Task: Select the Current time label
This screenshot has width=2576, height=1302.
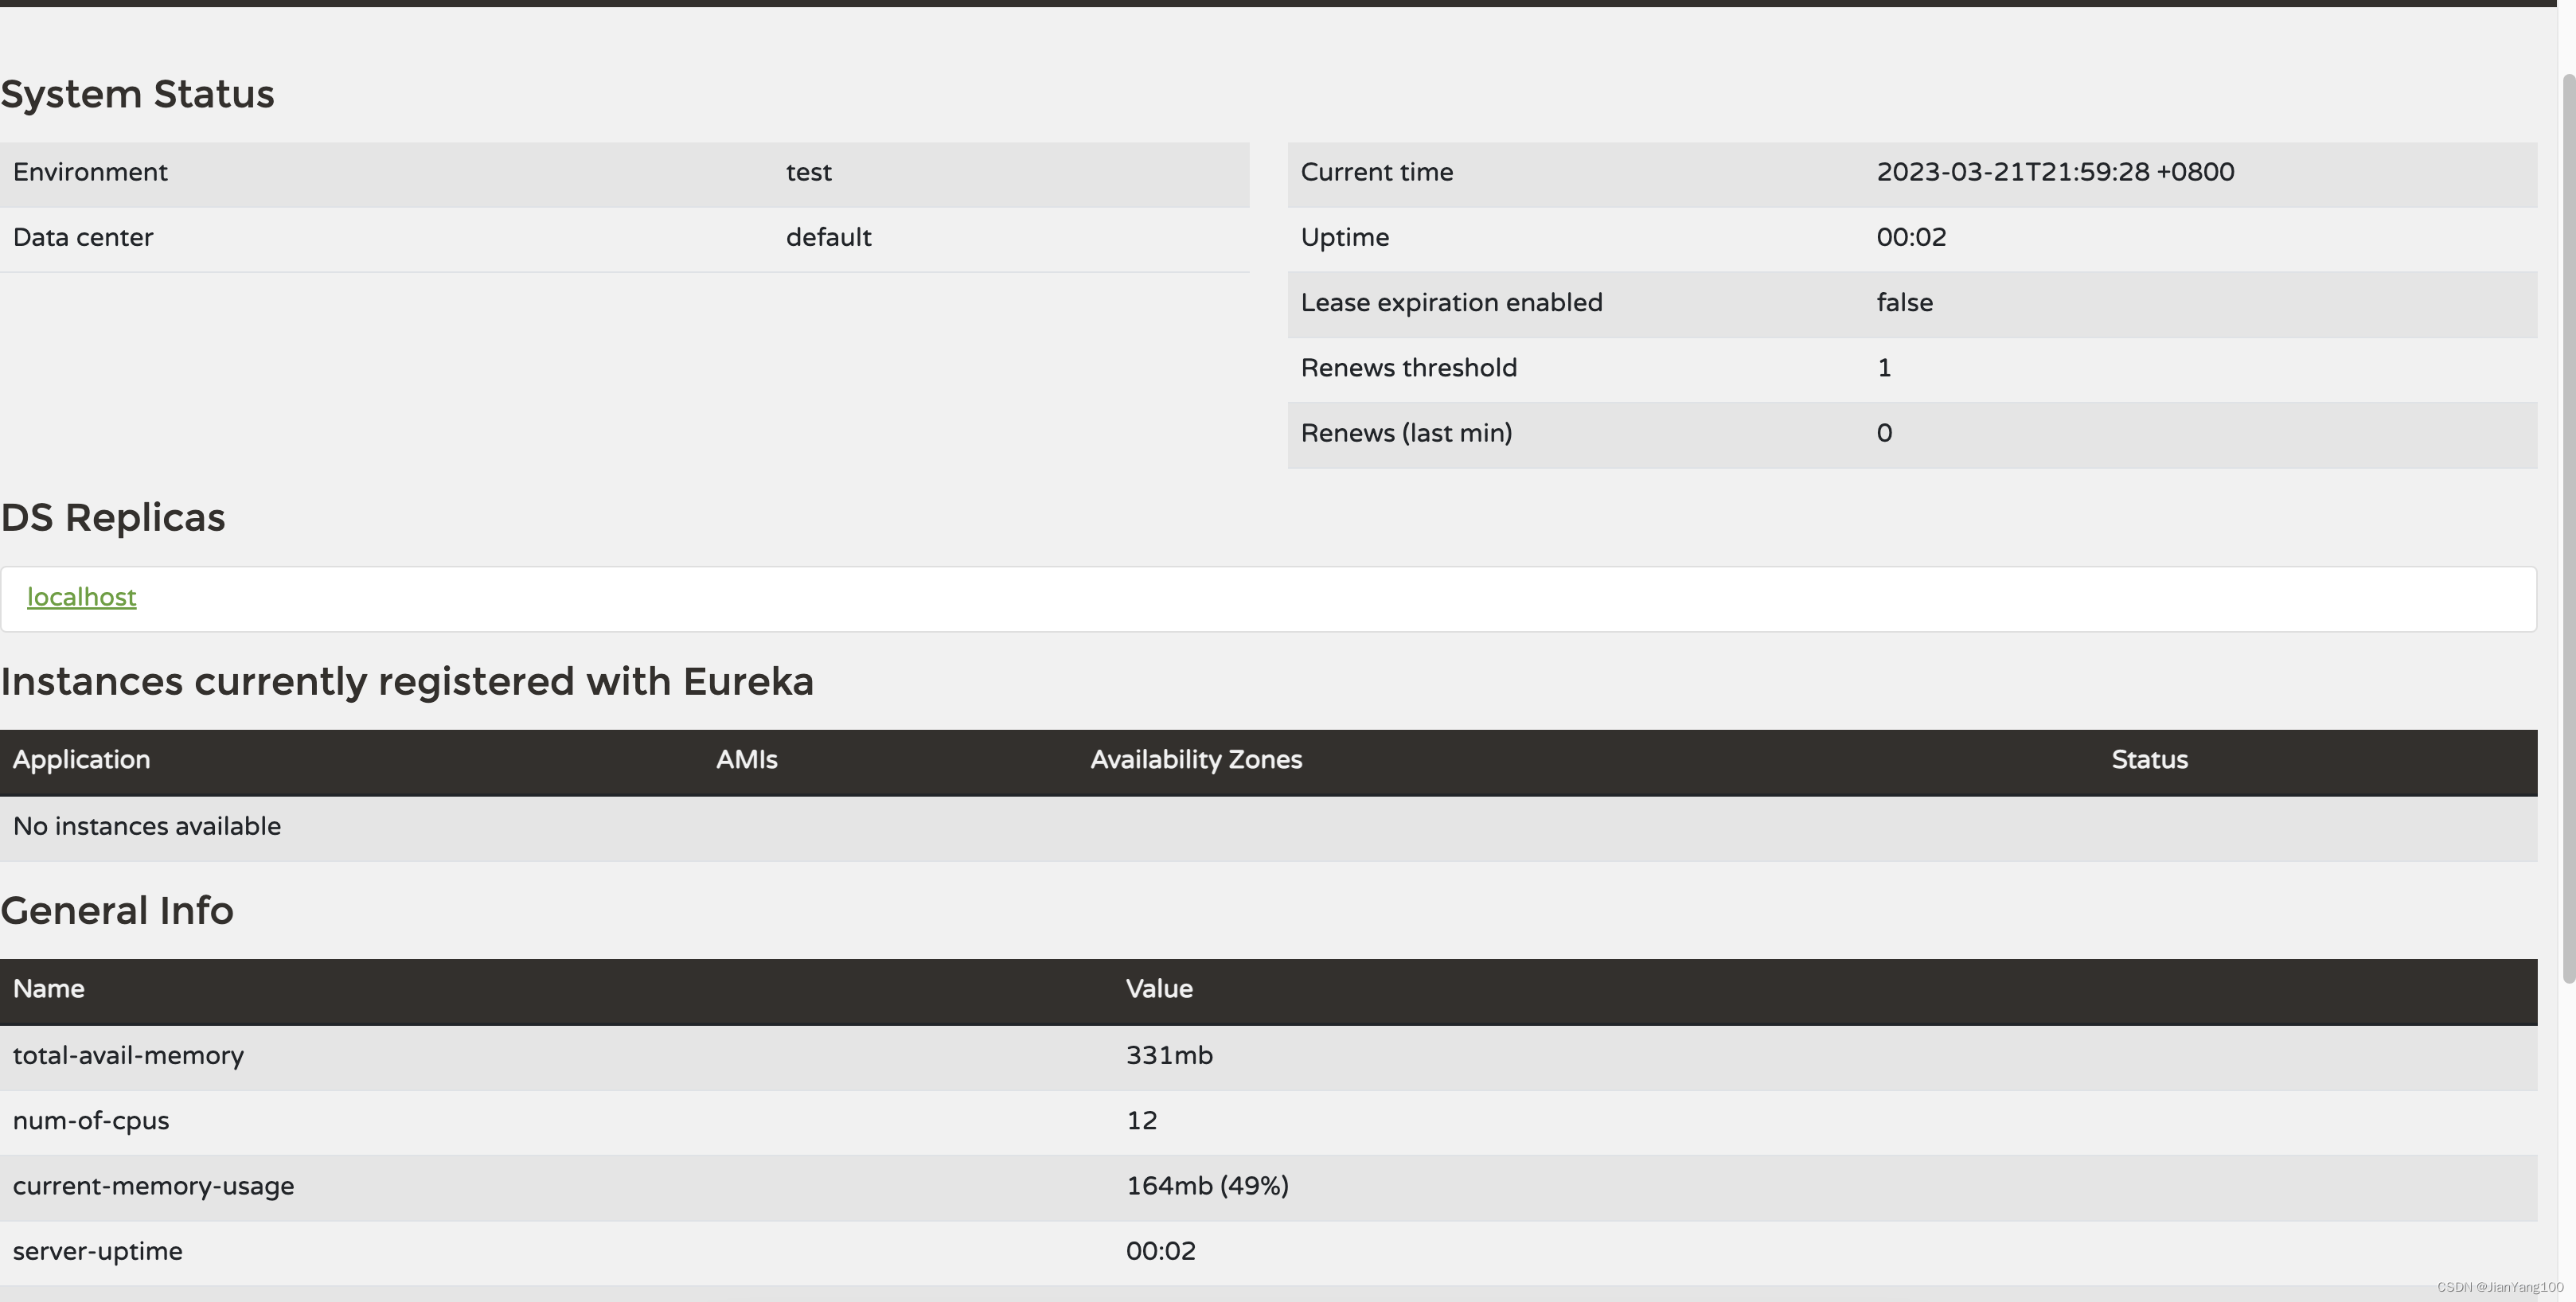Action: pos(1376,172)
